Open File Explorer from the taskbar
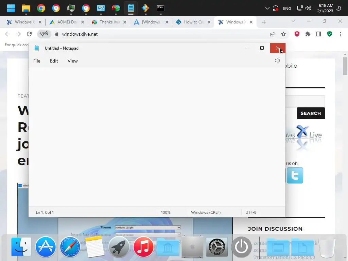Image resolution: width=348 pixels, height=261 pixels. 26,8
